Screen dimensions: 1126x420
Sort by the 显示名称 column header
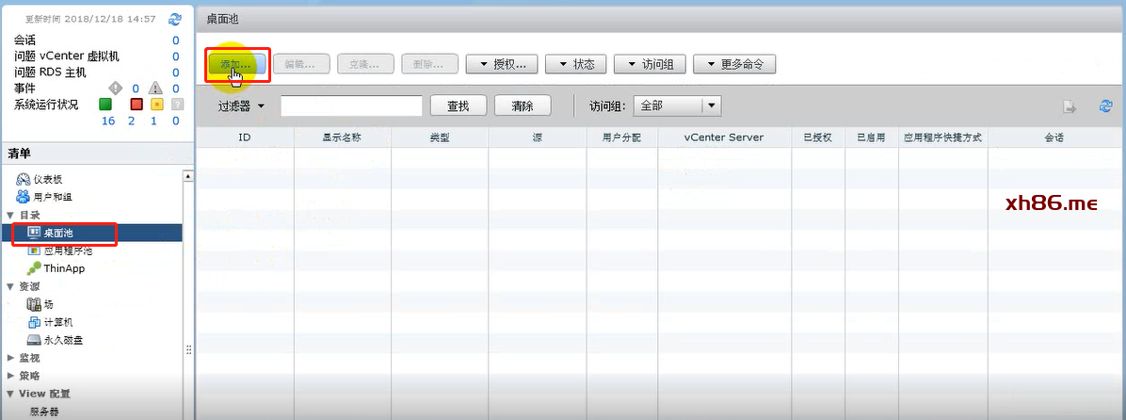342,137
